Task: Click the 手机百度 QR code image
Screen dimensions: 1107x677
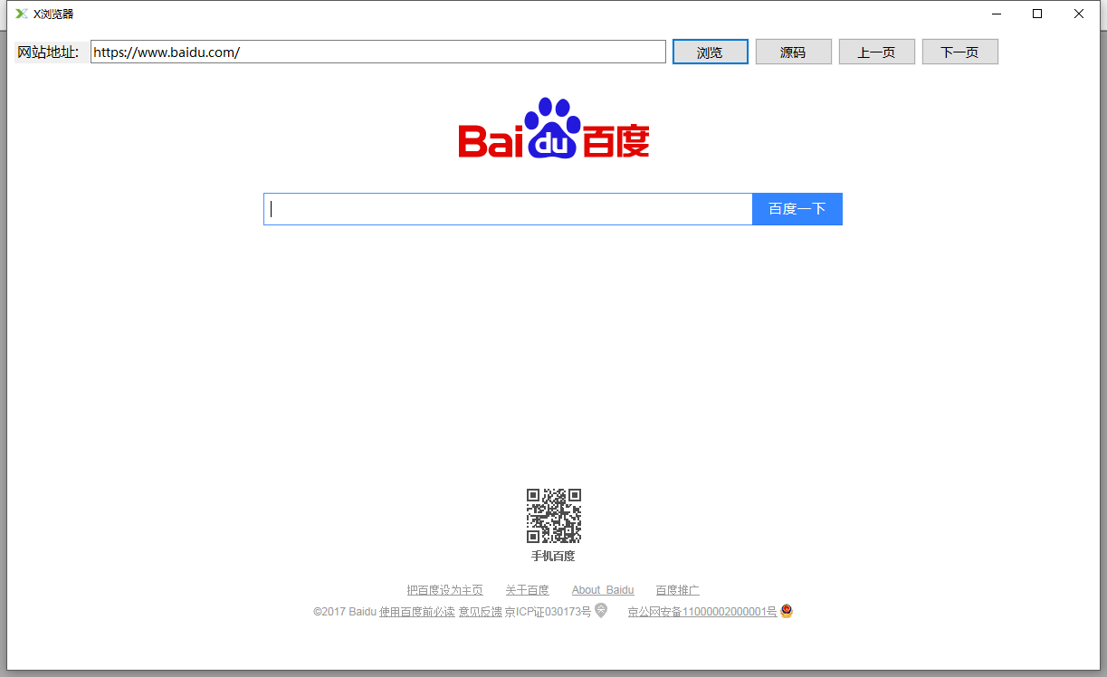Action: click(x=553, y=516)
